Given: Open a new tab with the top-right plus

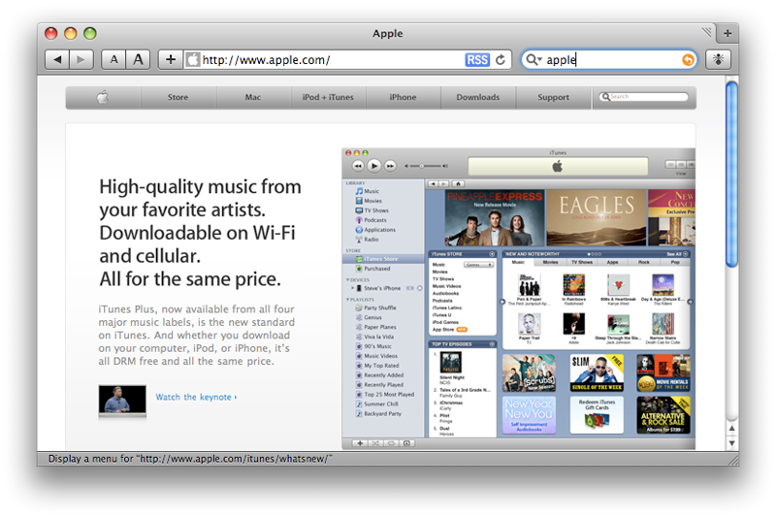Looking at the screenshot, I should pyautogui.click(x=727, y=33).
